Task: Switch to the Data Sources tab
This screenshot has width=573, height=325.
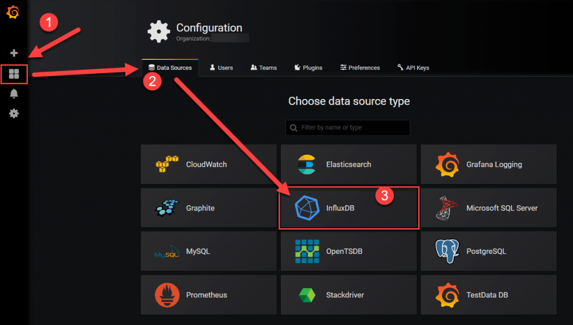Action: click(x=170, y=68)
